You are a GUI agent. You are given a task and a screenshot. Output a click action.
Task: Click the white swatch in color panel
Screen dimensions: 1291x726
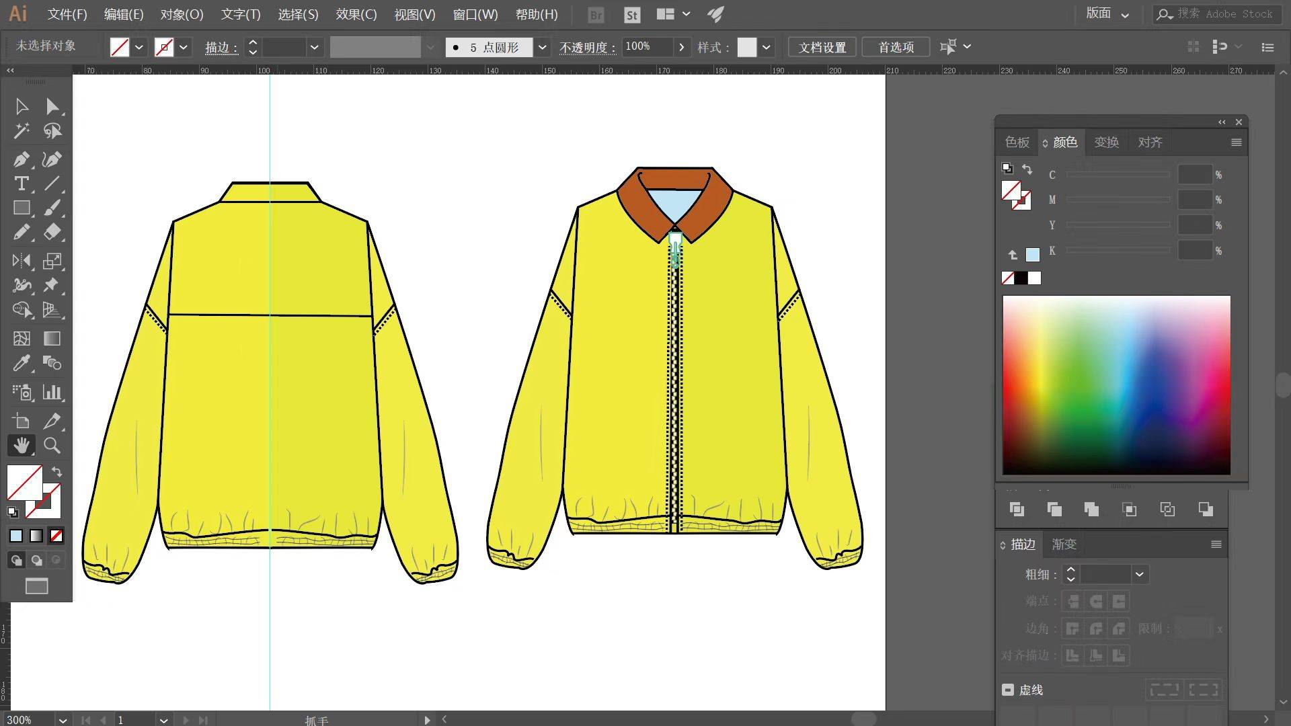[1034, 278]
